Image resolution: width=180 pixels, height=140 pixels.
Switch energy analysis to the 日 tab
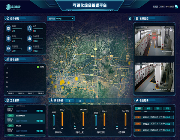90,101
